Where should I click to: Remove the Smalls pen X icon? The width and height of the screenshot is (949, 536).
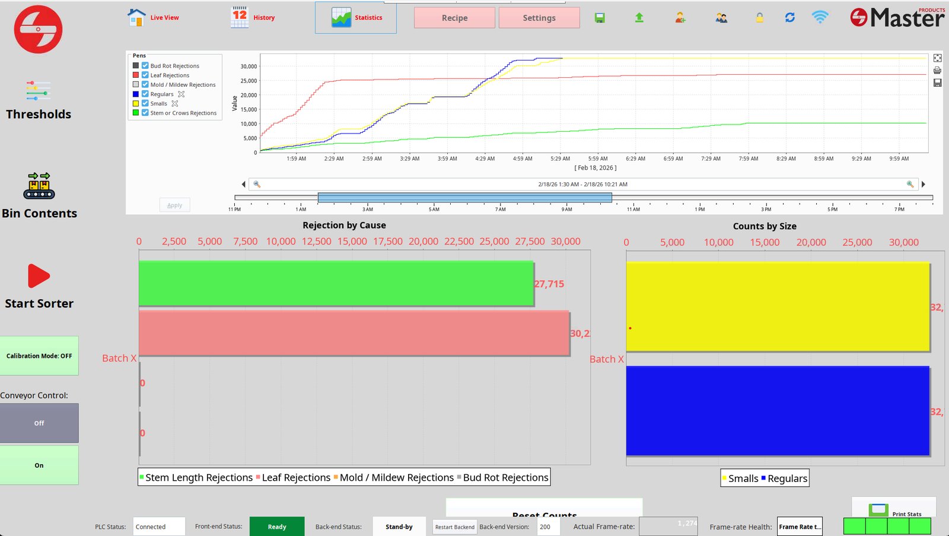(174, 103)
